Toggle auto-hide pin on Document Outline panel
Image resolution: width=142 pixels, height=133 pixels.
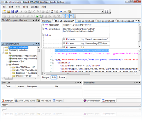(36, 44)
